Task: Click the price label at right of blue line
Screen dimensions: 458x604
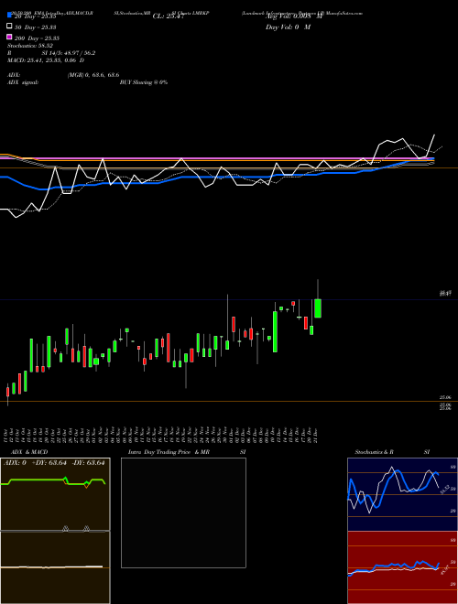Action: click(x=445, y=294)
